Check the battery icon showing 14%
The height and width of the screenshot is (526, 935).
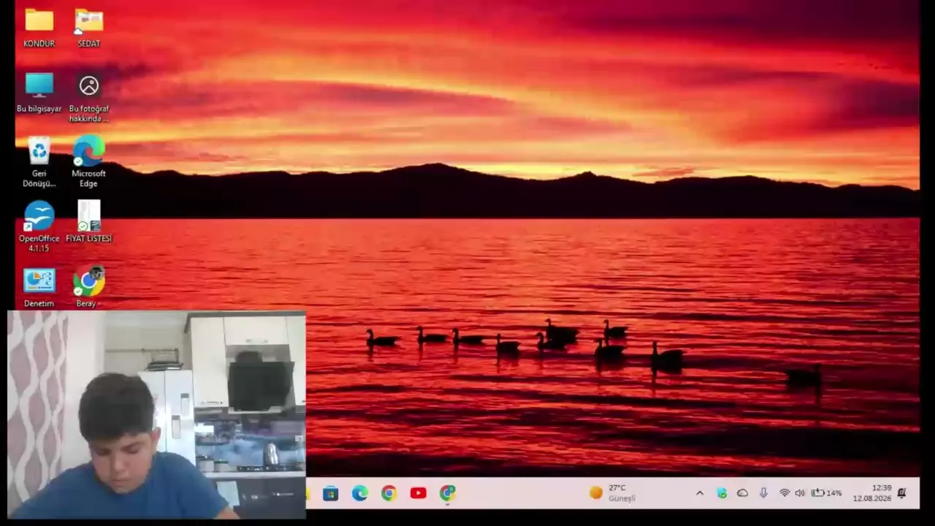click(827, 493)
